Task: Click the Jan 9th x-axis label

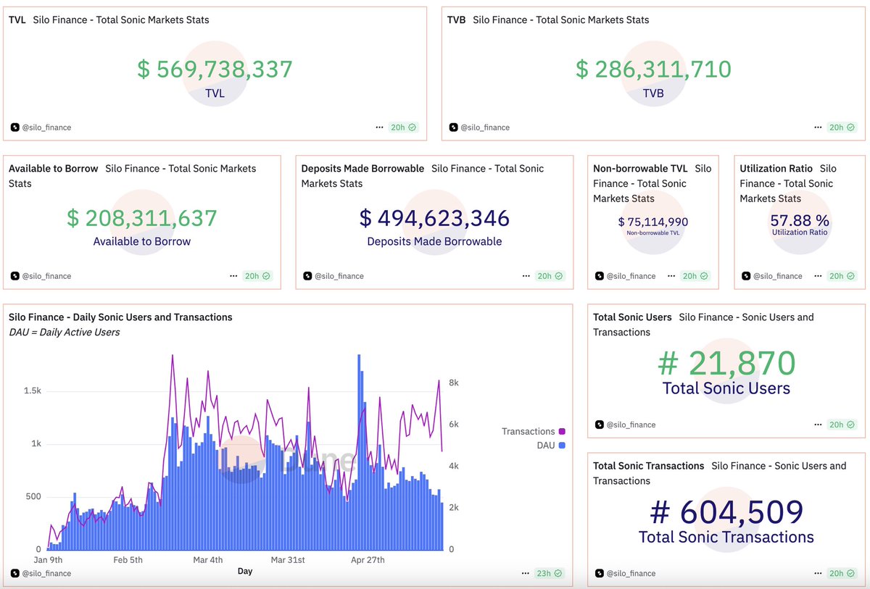Action: [48, 560]
